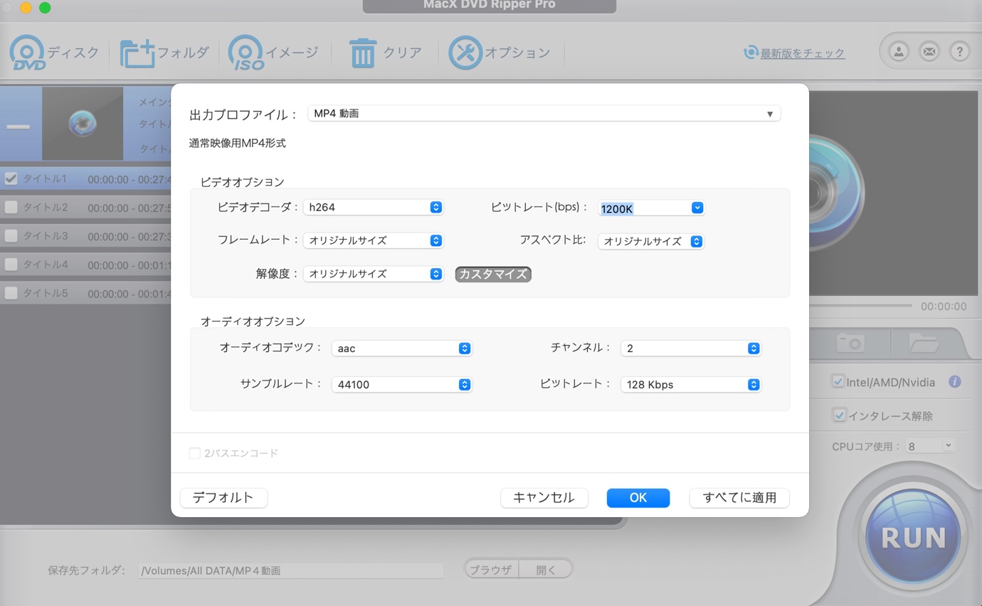Open the video ビットレート(bps) 1200K dropdown arrow

coord(697,208)
